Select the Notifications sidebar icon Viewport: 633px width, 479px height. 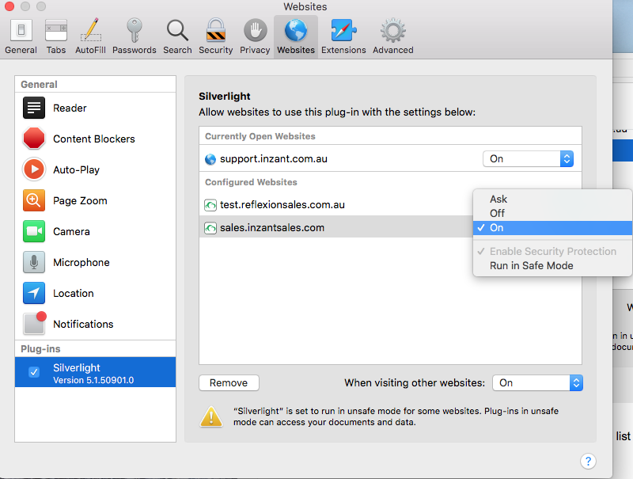coord(35,323)
